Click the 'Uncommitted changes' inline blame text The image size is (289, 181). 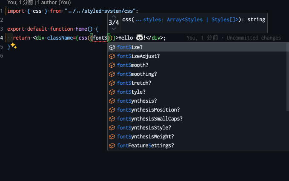(254, 38)
